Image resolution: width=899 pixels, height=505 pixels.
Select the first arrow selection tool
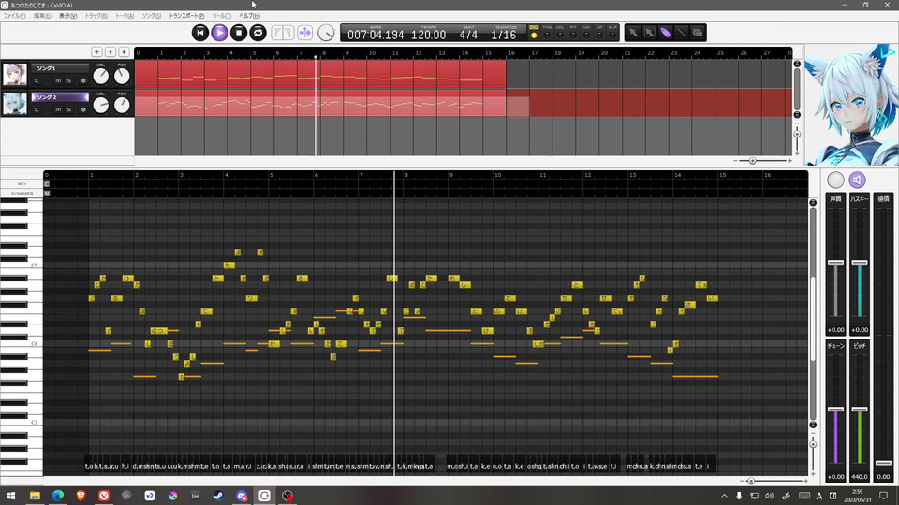pyautogui.click(x=633, y=34)
